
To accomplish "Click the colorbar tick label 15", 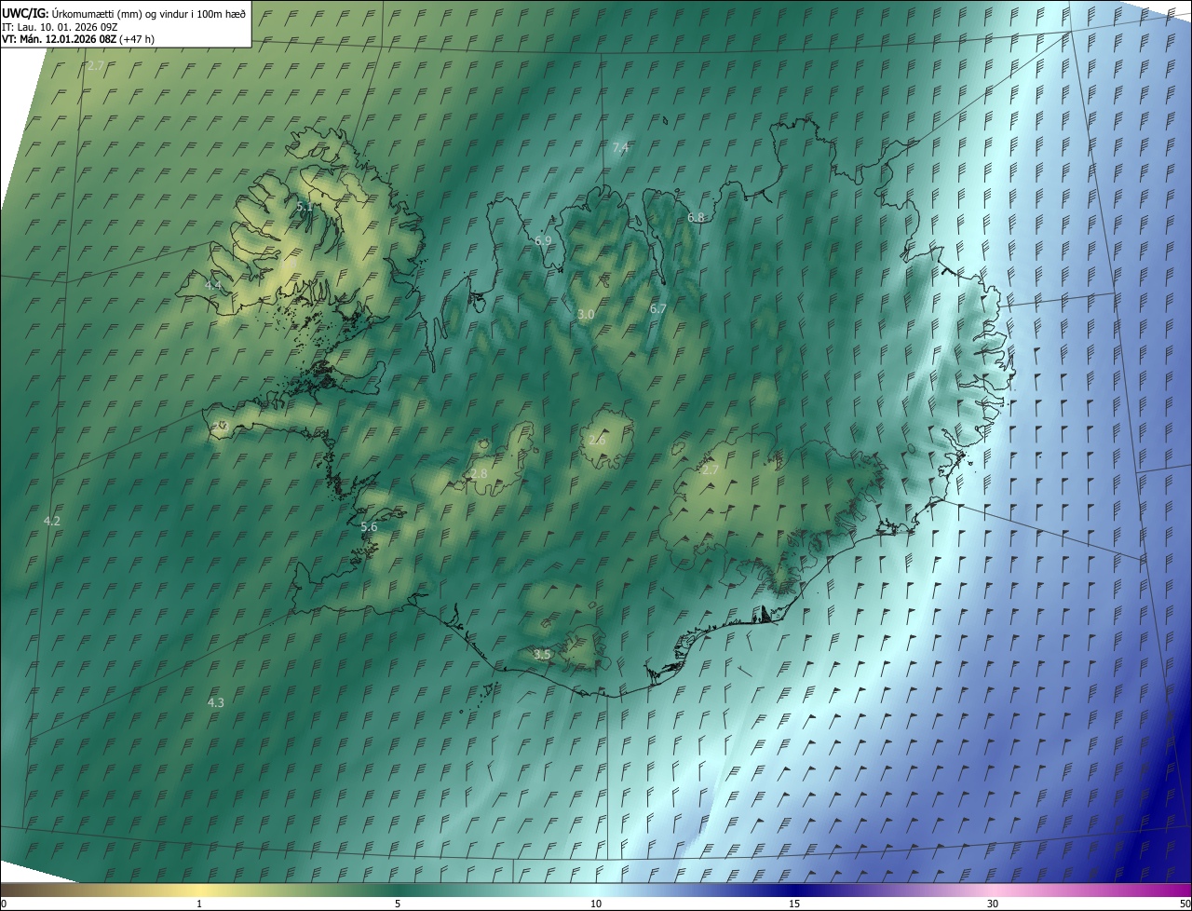I will point(794,904).
